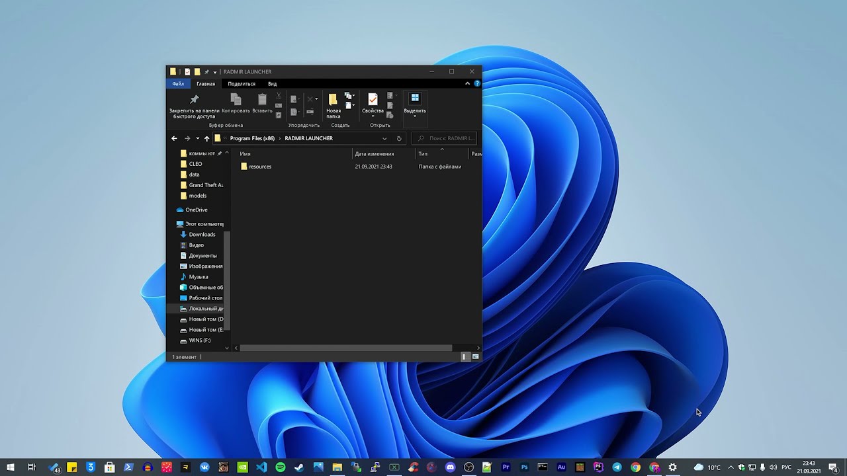Open Adobe Audition from the taskbar
The image size is (847, 476).
pyautogui.click(x=562, y=467)
